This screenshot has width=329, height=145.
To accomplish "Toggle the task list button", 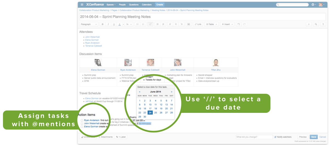I will coord(150,24).
